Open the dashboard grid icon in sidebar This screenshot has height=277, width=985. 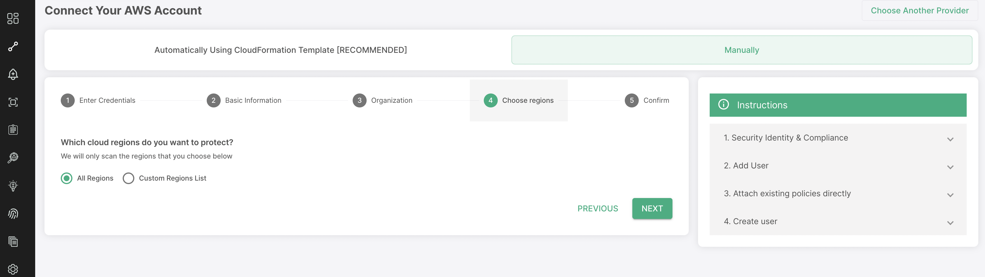(x=13, y=18)
